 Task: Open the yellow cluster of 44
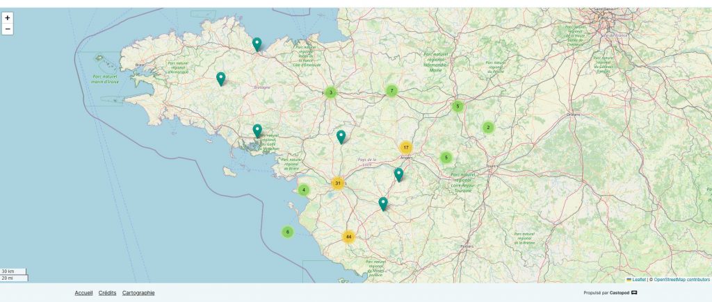[348, 237]
